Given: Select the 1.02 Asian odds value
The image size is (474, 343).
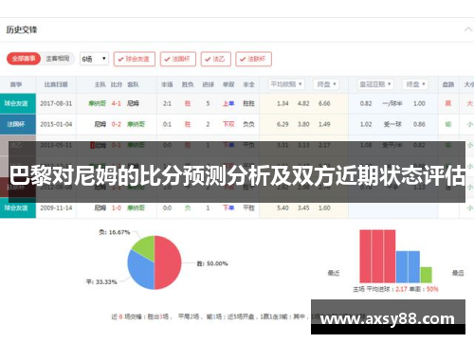Looking at the screenshot, I should click(366, 124).
